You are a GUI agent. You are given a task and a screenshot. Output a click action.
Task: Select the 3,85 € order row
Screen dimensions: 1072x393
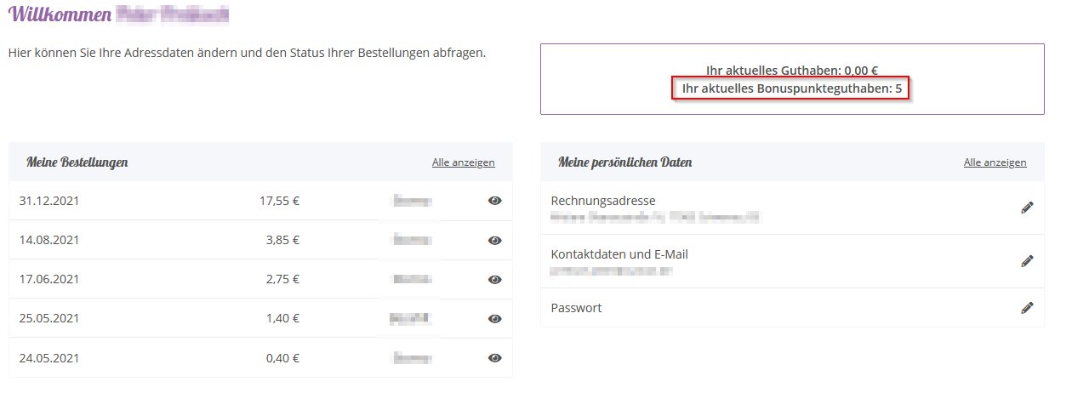coord(260,240)
